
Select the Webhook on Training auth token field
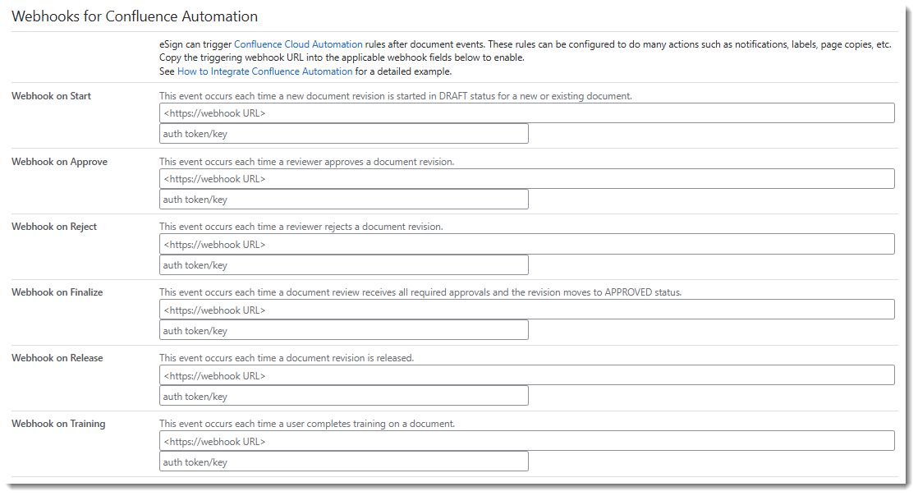click(x=343, y=462)
